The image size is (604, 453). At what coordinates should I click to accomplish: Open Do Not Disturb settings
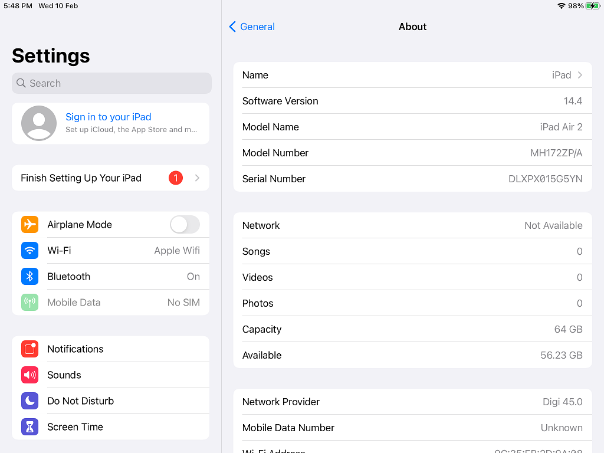point(110,401)
